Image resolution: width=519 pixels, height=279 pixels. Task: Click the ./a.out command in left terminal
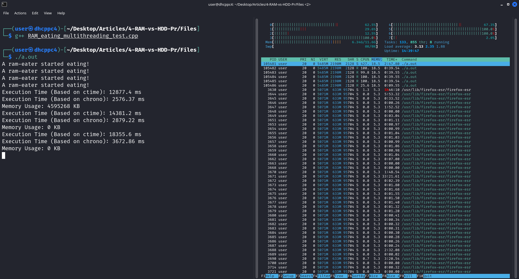[x=26, y=57]
